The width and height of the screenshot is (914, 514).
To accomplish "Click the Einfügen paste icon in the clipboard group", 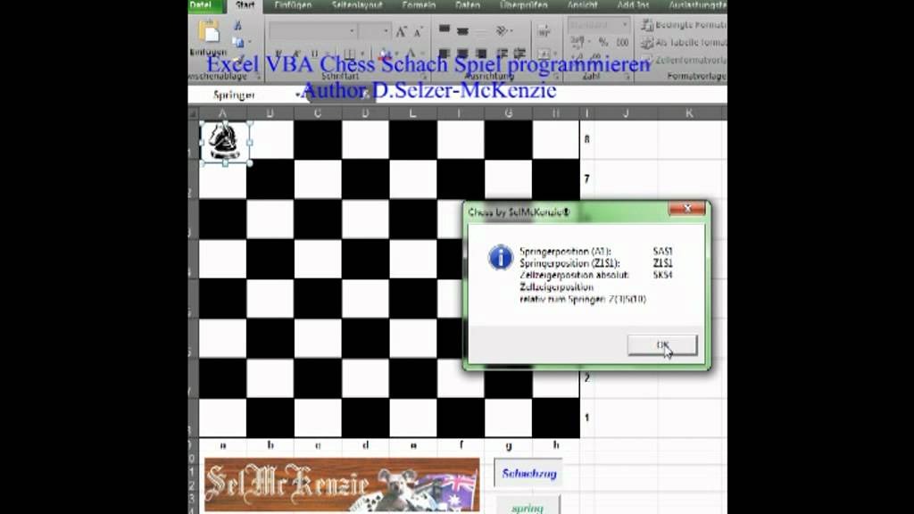I will click(209, 31).
